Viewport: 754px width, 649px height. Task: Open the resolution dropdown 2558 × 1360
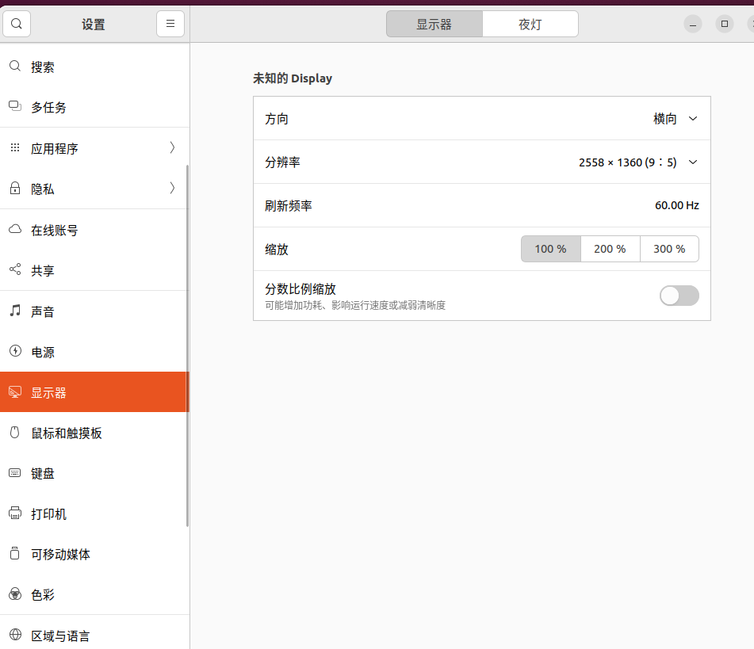638,162
